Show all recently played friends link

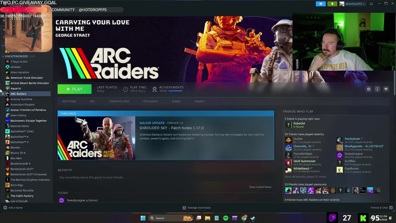tap(305, 177)
